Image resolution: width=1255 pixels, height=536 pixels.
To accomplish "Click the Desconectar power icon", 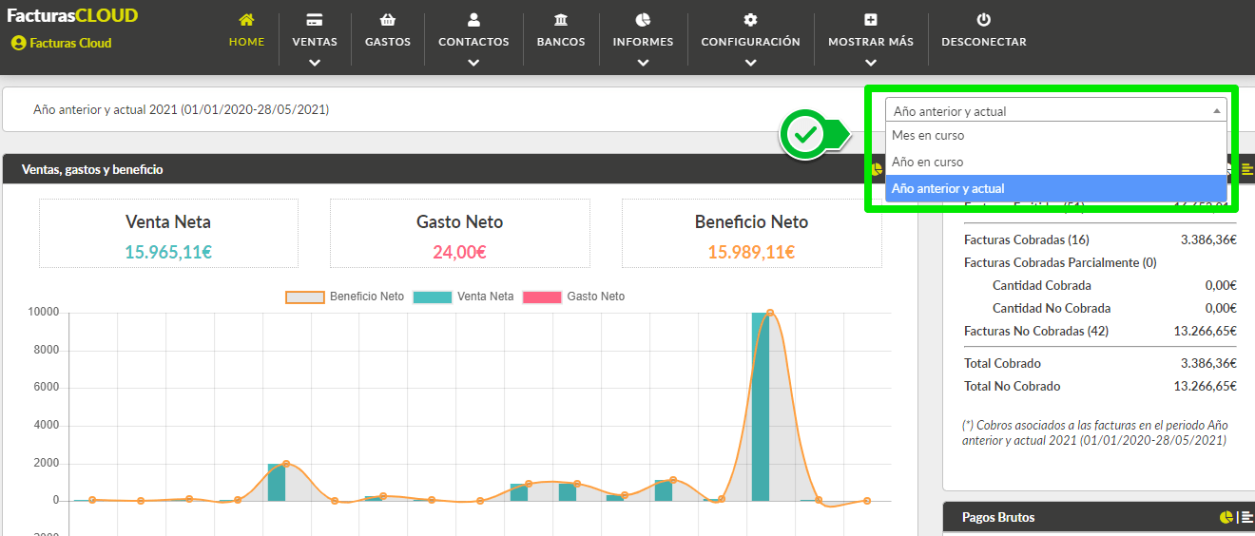I will tap(984, 20).
